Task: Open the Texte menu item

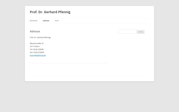Action: [x=57, y=21]
